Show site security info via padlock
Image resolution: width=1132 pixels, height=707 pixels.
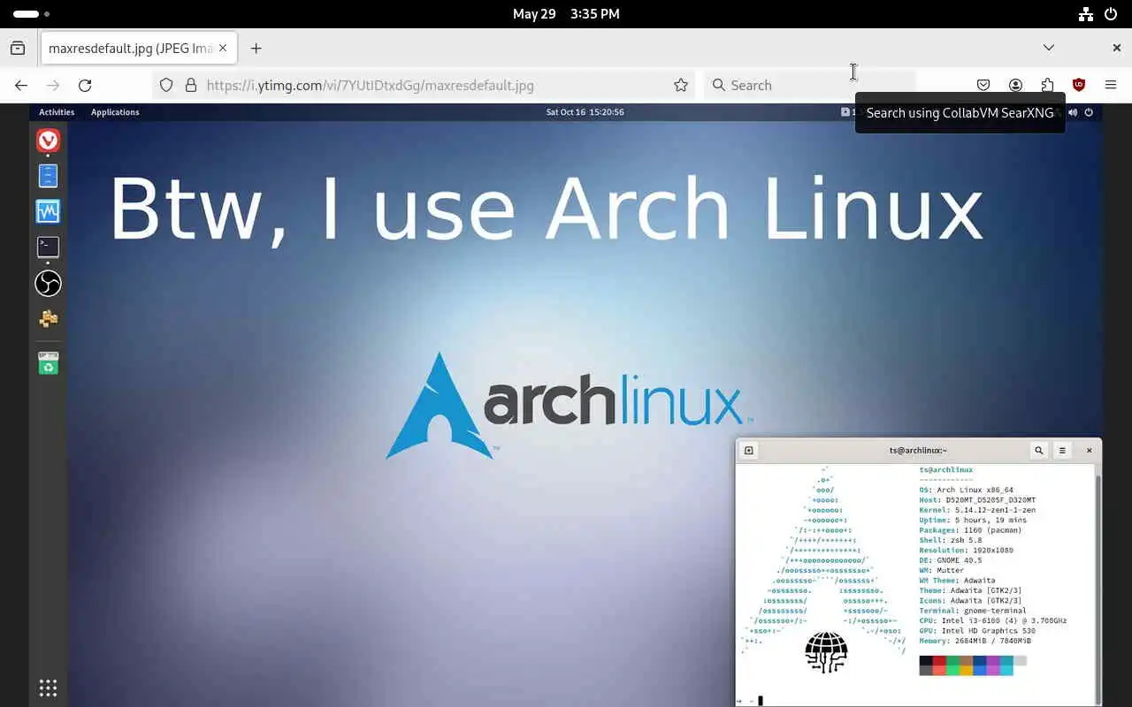190,85
